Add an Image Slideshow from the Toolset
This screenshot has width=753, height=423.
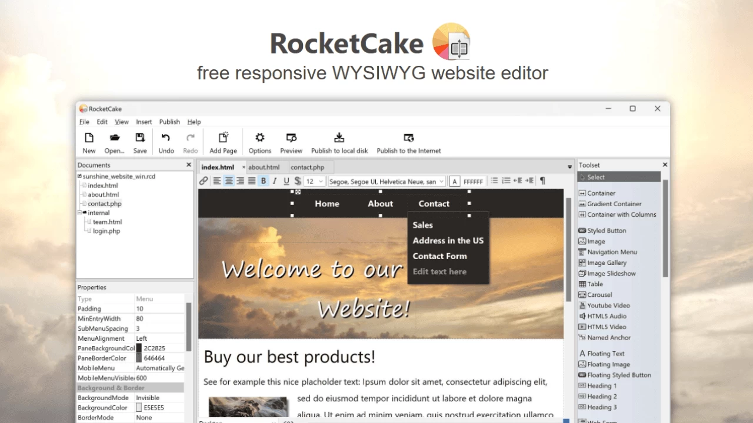(x=611, y=273)
